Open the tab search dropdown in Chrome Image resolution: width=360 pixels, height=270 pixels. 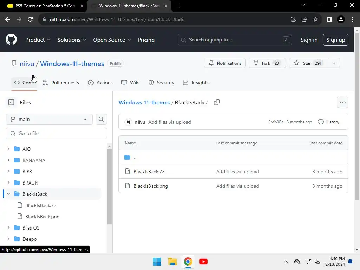coord(303,5)
